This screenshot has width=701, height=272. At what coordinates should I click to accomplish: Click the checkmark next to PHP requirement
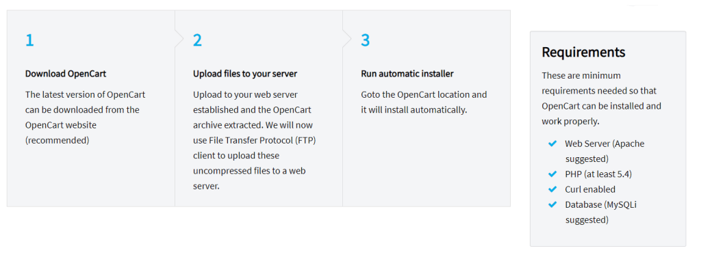552,174
